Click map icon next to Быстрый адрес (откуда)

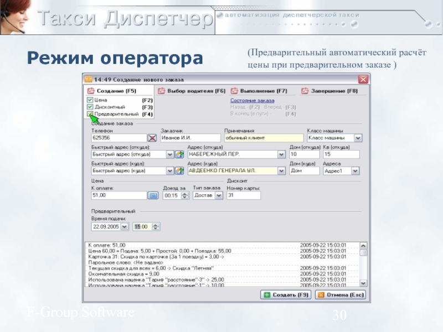(179, 154)
